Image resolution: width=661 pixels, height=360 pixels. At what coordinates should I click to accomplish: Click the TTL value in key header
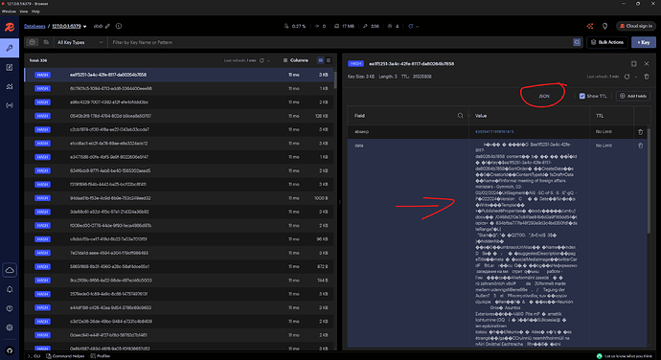click(422, 77)
